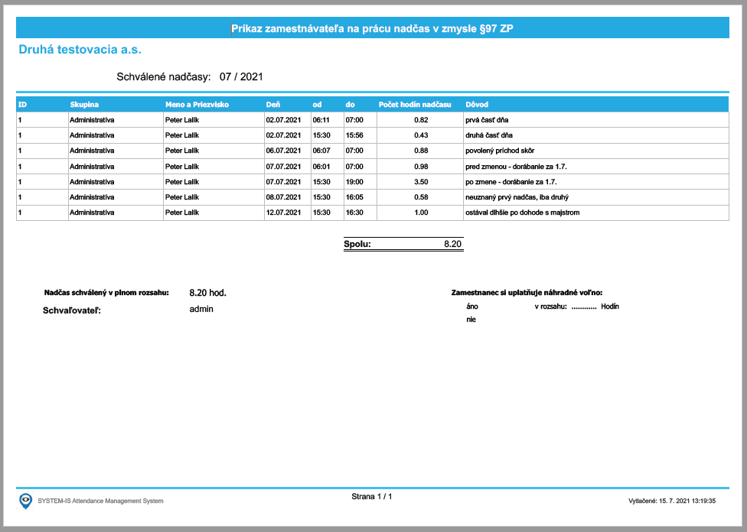Click the hours value '3.50'
The width and height of the screenshot is (747, 532).
pyautogui.click(x=421, y=182)
